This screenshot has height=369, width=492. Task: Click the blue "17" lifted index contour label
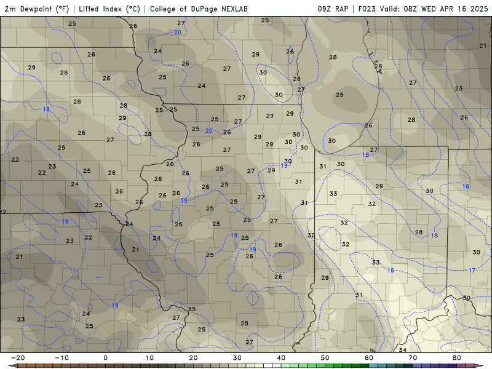[472, 271]
